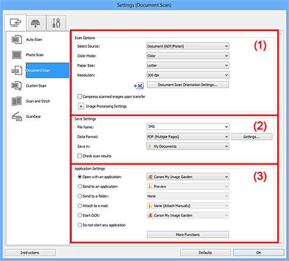Select the Custom Scan icon
The height and width of the screenshot is (261, 289).
click(16, 86)
